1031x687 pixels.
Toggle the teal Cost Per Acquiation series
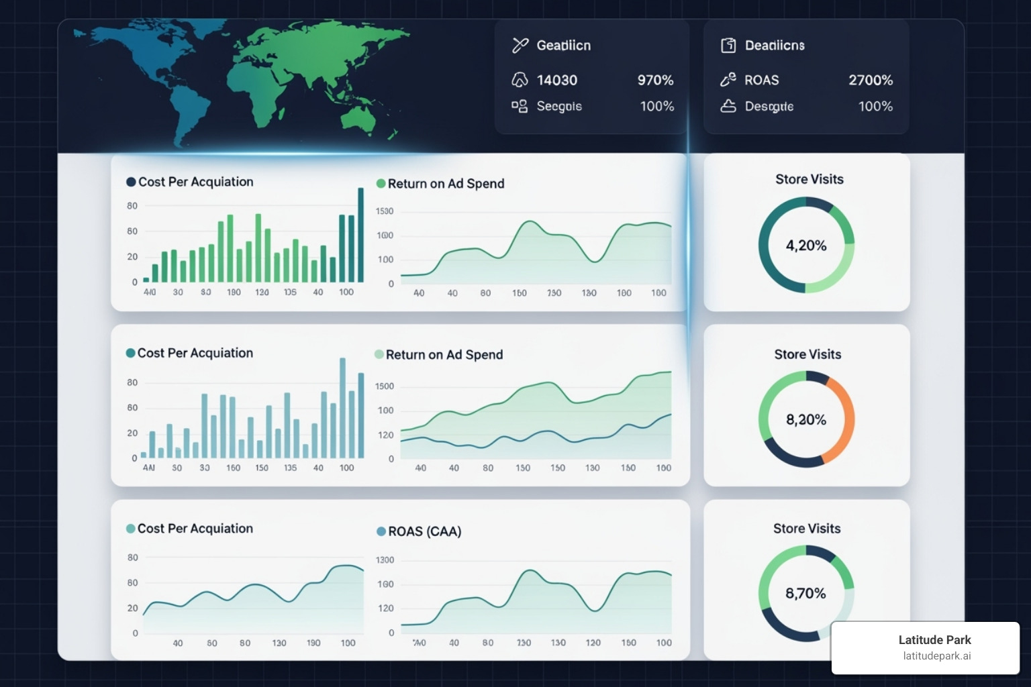[132, 353]
